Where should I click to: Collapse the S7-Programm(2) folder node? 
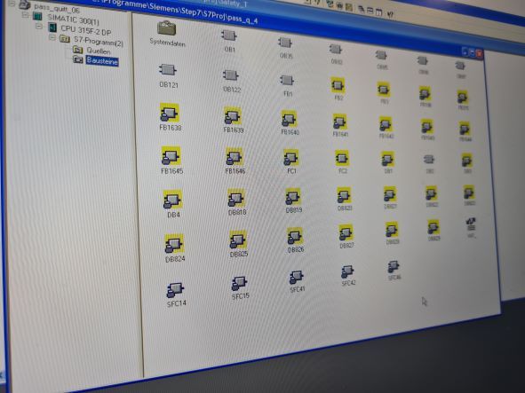(52, 37)
